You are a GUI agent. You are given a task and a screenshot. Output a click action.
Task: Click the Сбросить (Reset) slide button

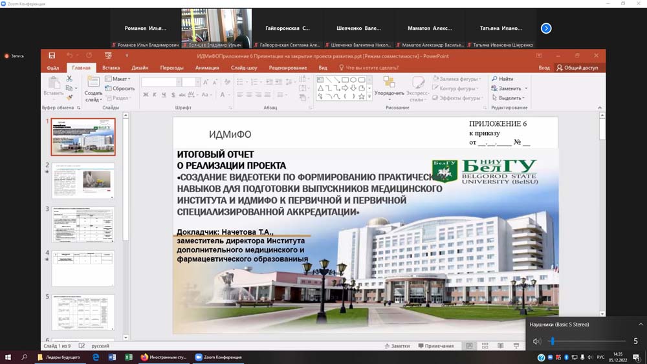pos(120,89)
